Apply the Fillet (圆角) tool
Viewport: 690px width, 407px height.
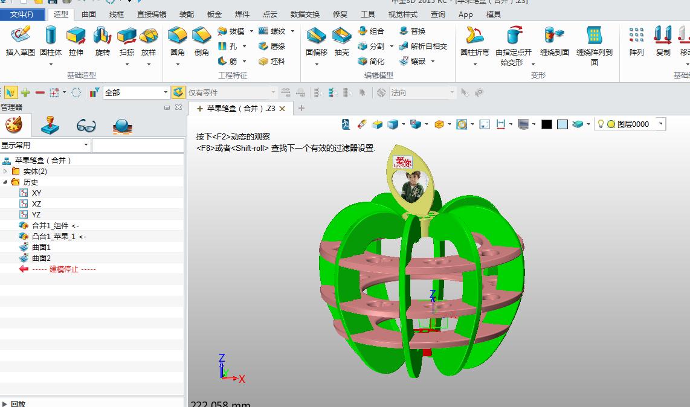tap(178, 41)
